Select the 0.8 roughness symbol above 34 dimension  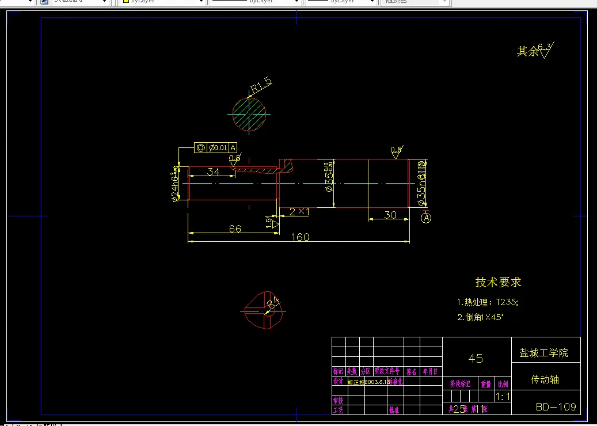235,159
